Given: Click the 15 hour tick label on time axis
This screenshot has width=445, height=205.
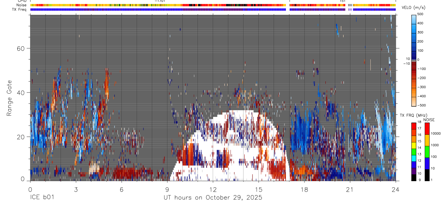Looking at the screenshot, I should tap(259, 189).
